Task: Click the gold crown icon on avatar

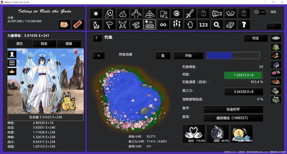Action: point(12,72)
